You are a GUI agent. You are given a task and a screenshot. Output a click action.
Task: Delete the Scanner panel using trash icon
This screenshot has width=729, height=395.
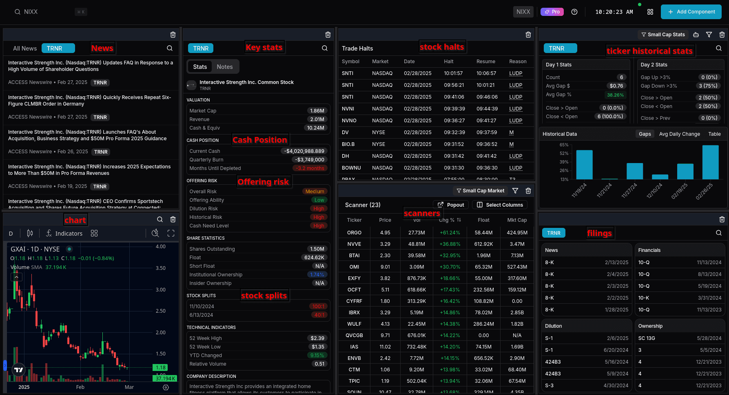pyautogui.click(x=528, y=191)
